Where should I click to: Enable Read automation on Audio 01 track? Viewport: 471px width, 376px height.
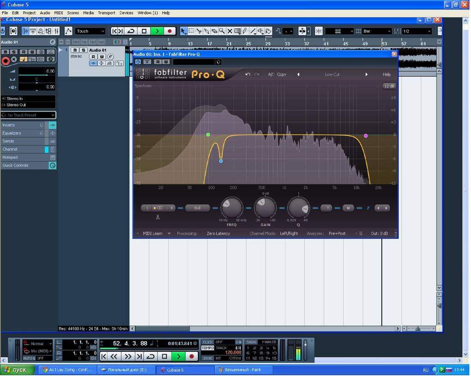[93, 57]
